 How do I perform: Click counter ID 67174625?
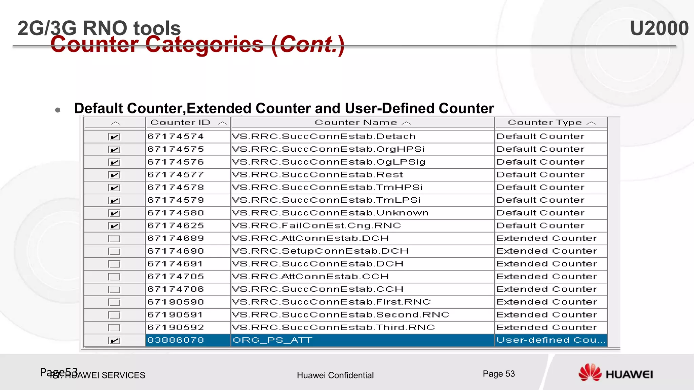click(188, 226)
